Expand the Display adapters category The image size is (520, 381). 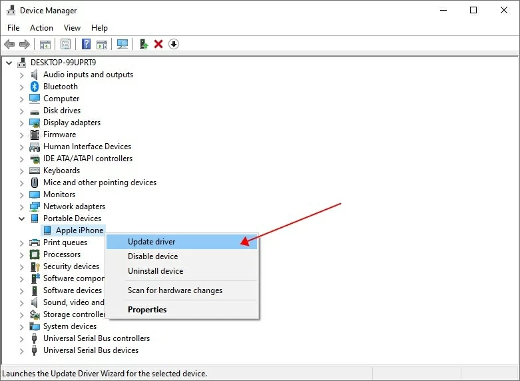point(22,123)
